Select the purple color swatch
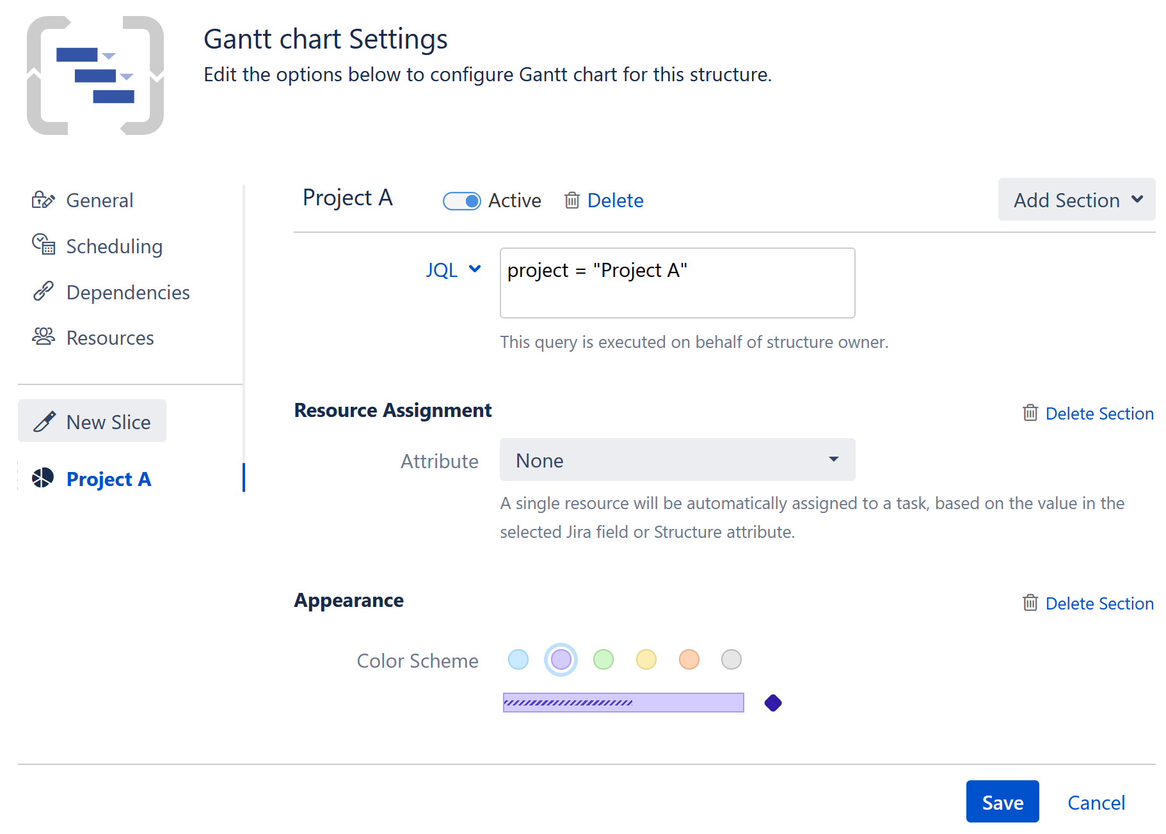 click(561, 659)
